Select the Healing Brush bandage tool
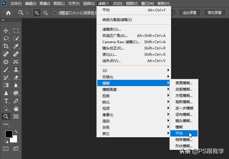 (x=16, y=54)
